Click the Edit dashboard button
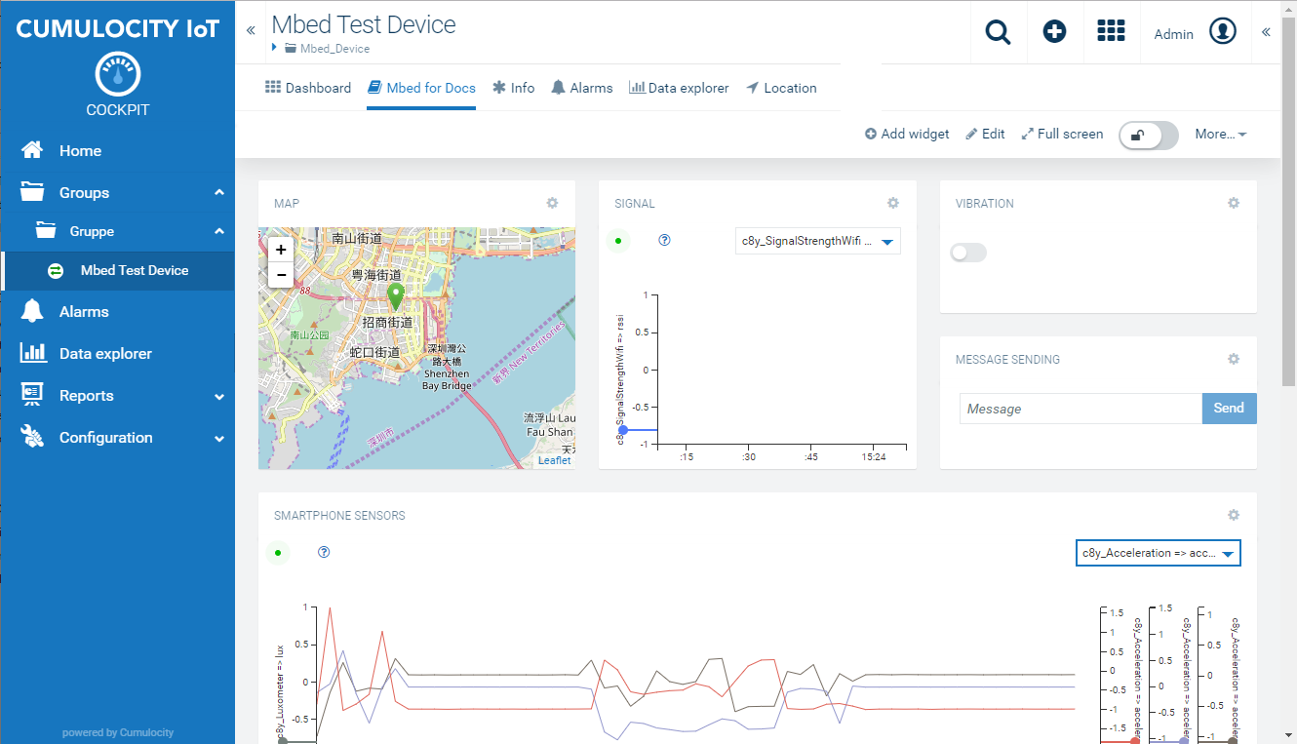1297x744 pixels. point(985,134)
